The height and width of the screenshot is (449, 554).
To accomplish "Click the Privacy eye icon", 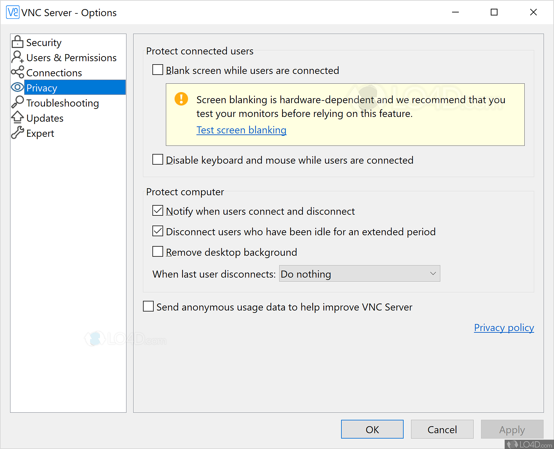I will pyautogui.click(x=17, y=88).
